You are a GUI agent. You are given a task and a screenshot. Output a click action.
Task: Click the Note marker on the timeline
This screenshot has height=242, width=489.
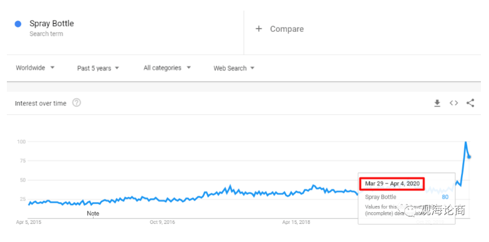point(93,213)
